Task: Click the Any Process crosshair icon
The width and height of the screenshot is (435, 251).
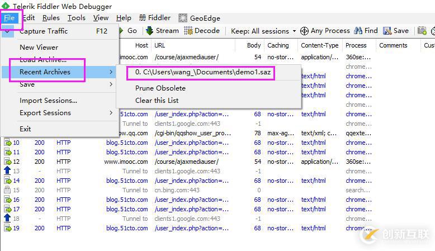Action: coord(304,31)
